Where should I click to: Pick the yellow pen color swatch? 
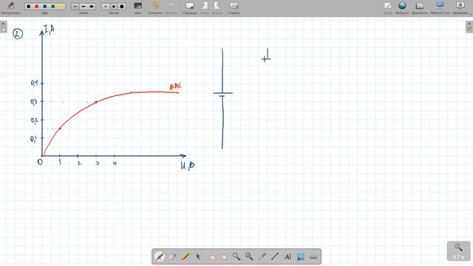click(x=61, y=7)
